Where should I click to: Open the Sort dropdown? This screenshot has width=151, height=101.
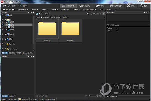point(53,17)
